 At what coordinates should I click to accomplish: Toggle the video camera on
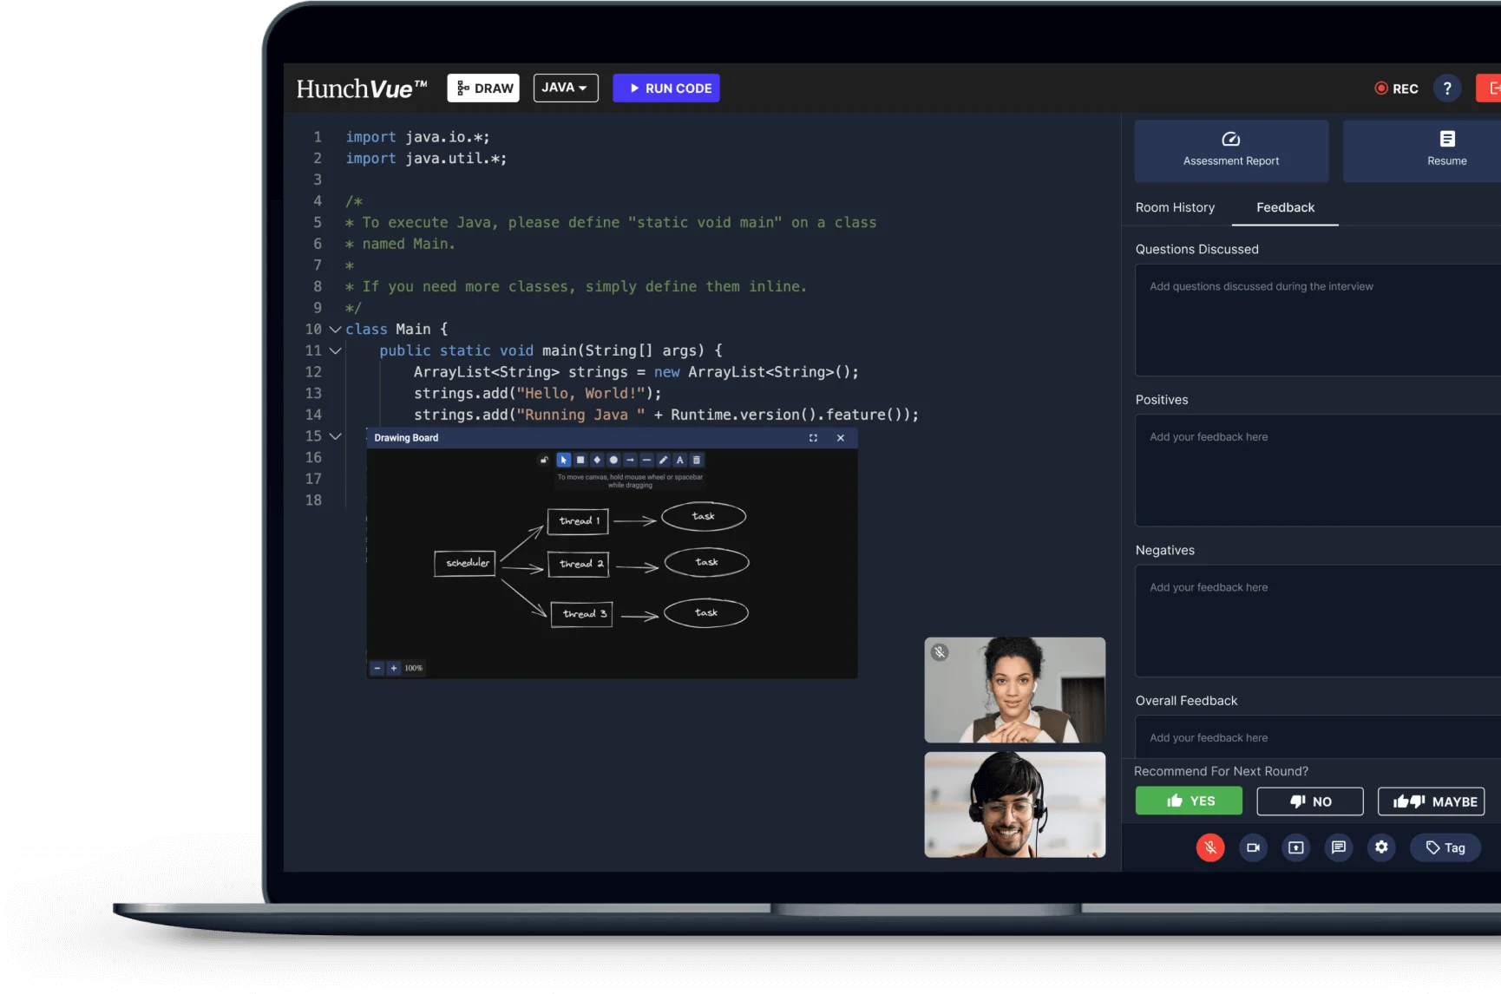(1253, 847)
